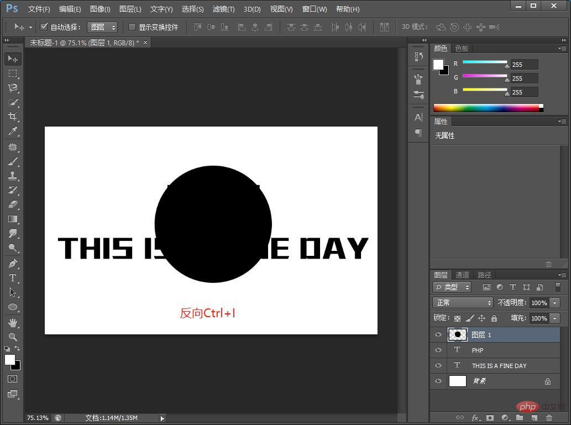Open the blend mode Normal dropdown
This screenshot has width=571, height=425.
tap(463, 303)
